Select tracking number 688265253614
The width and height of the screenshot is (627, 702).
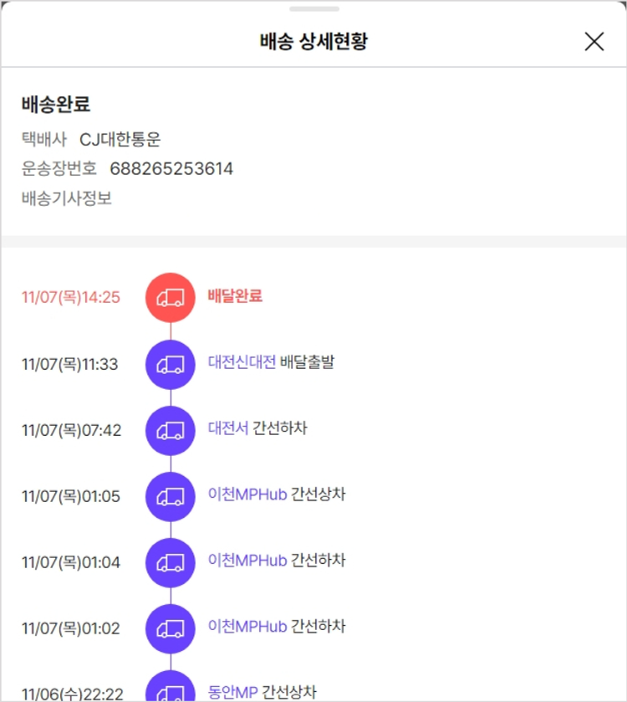(x=171, y=169)
